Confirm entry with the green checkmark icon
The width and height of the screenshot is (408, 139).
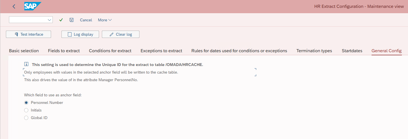(61, 20)
